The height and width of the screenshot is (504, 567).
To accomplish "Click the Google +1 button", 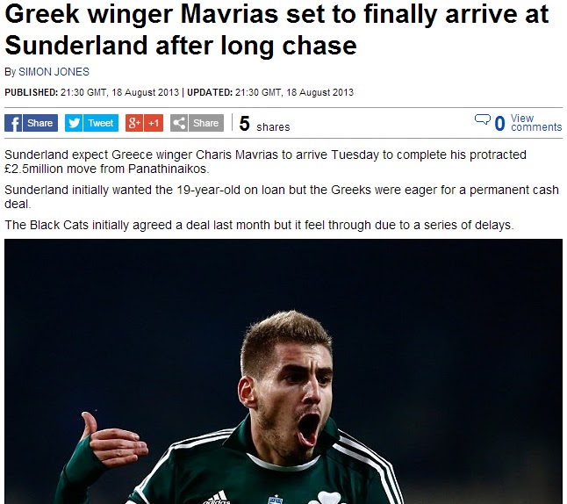I will 154,123.
